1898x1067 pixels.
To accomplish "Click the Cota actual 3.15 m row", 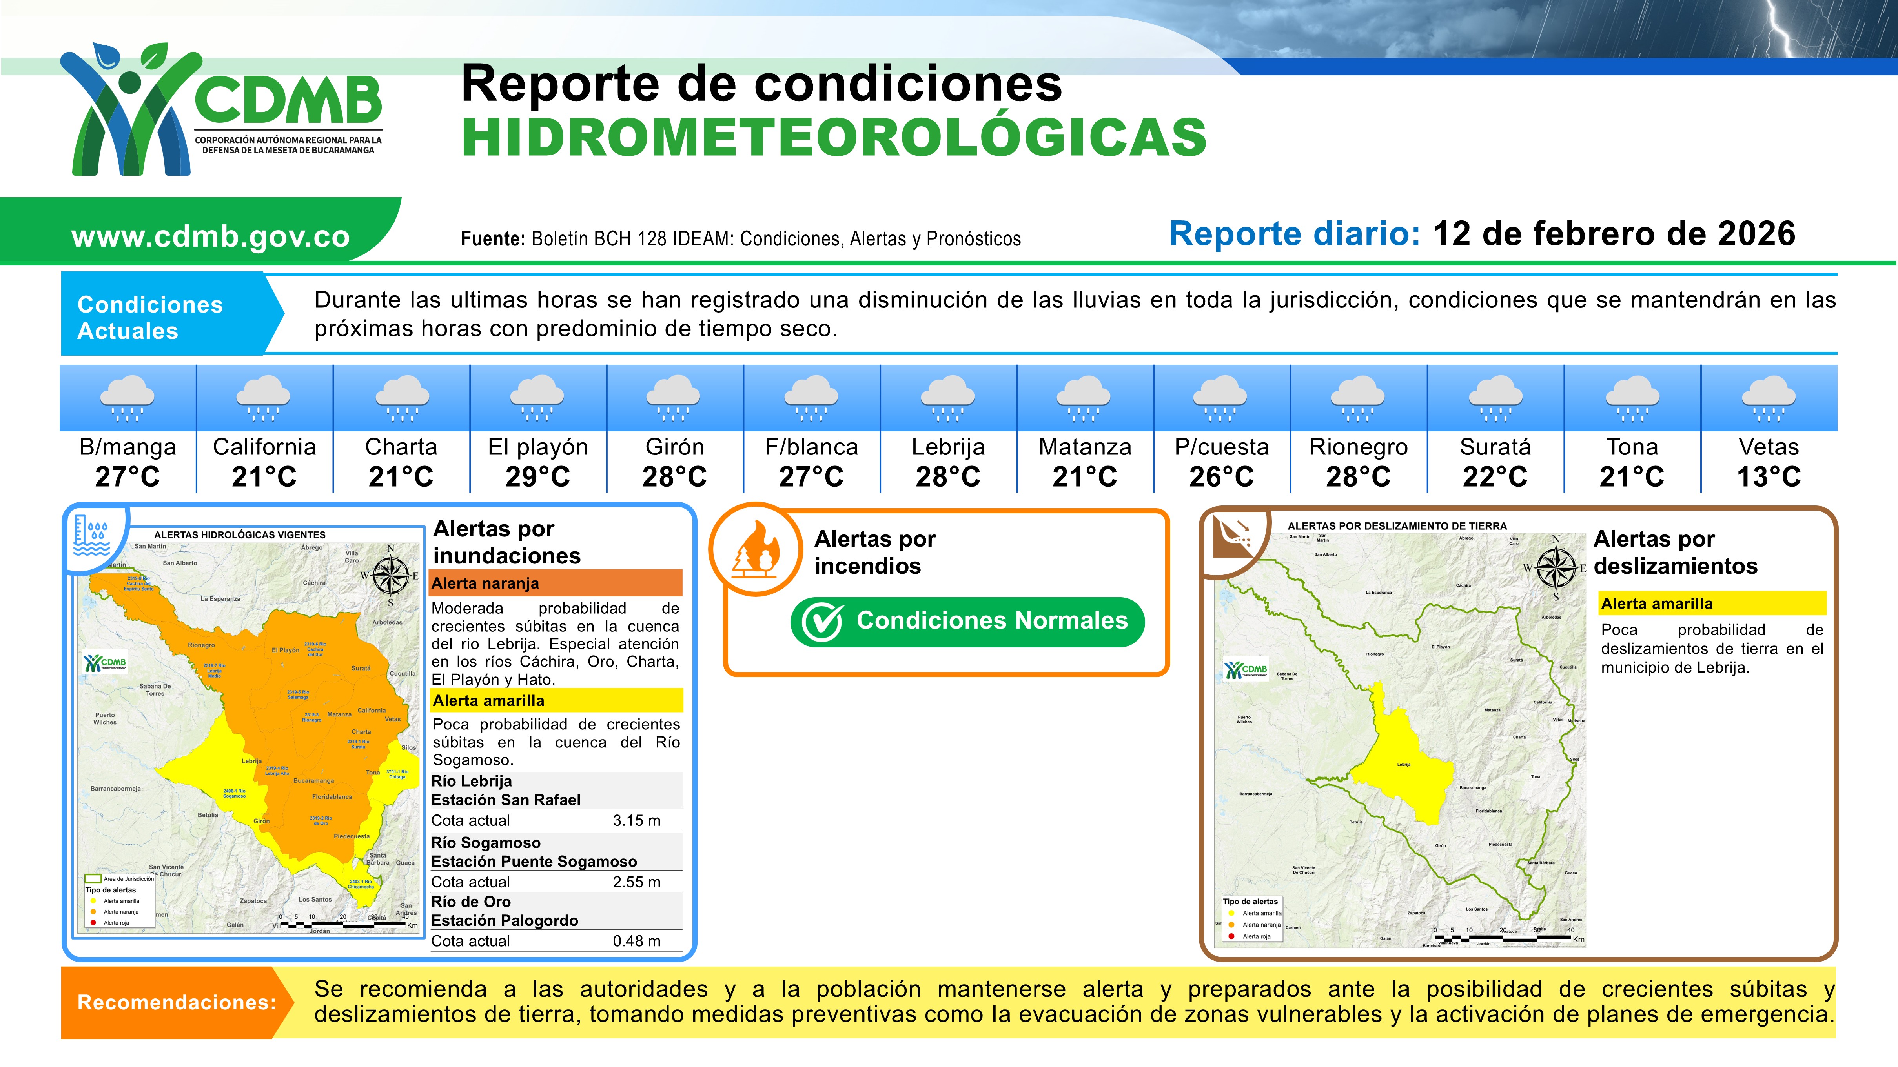I will tap(556, 820).
